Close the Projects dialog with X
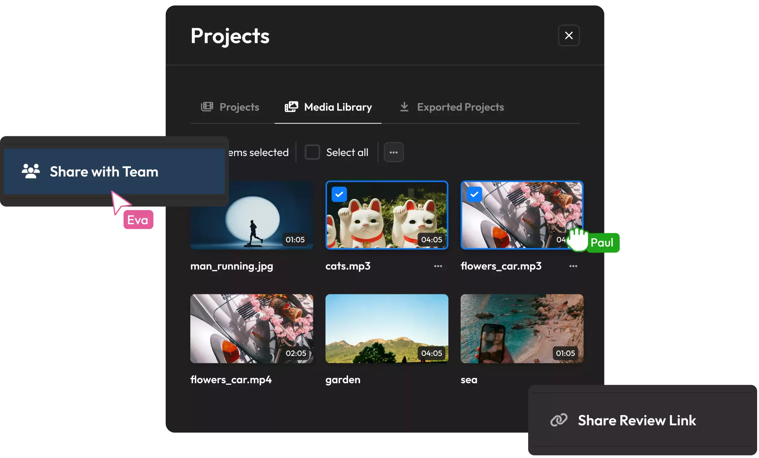759x458 pixels. 569,35
